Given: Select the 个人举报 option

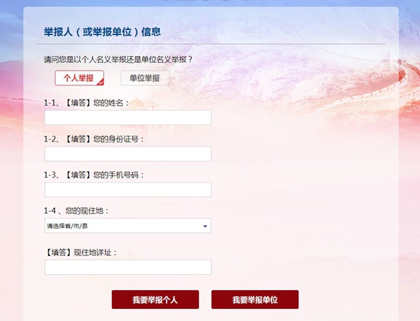Looking at the screenshot, I should 78,78.
